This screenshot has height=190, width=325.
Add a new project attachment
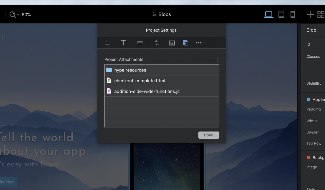(x=218, y=60)
